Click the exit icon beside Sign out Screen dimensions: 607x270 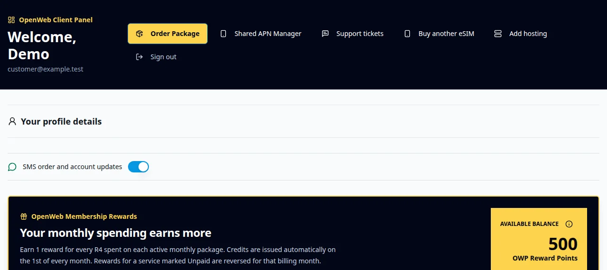pos(139,57)
